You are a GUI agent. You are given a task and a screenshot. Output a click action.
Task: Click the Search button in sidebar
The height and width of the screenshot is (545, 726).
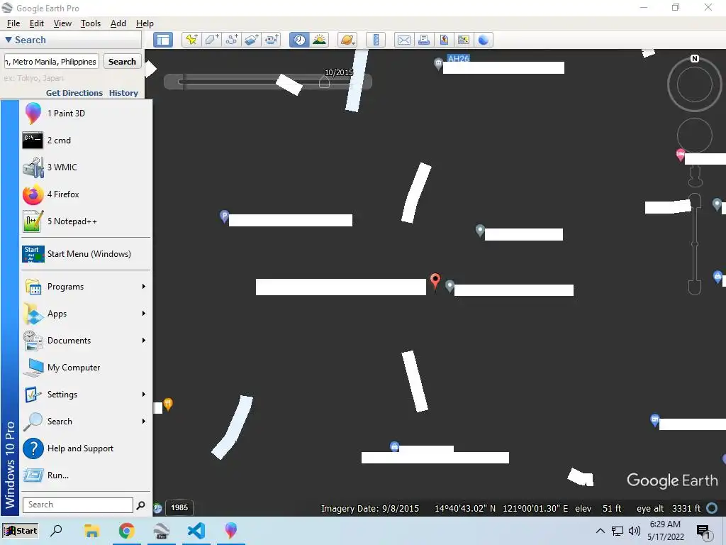(x=122, y=62)
